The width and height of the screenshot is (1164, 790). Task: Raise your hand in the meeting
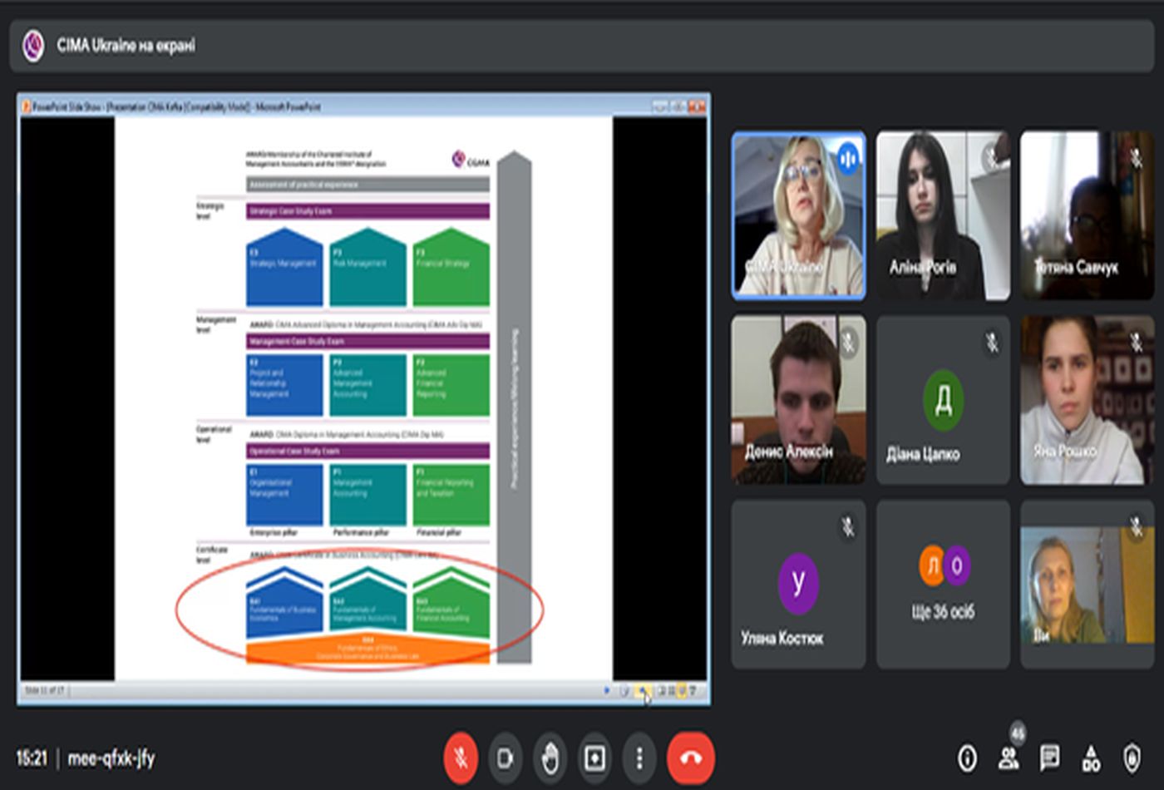point(550,758)
